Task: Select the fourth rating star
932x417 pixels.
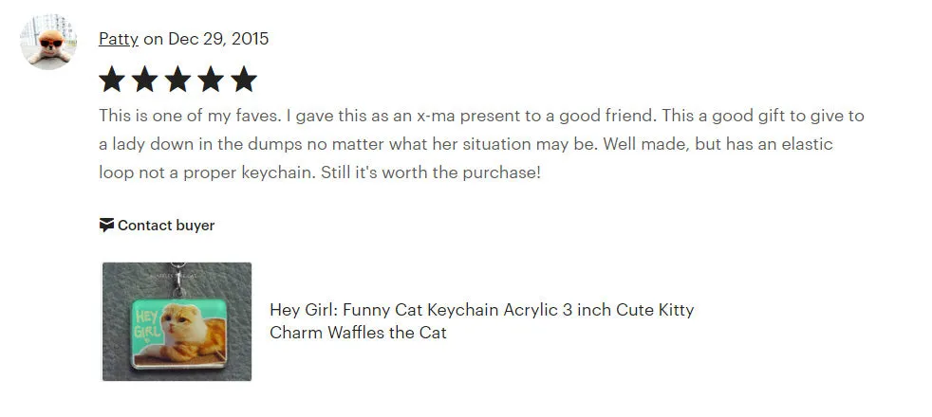Action: pyautogui.click(x=211, y=80)
